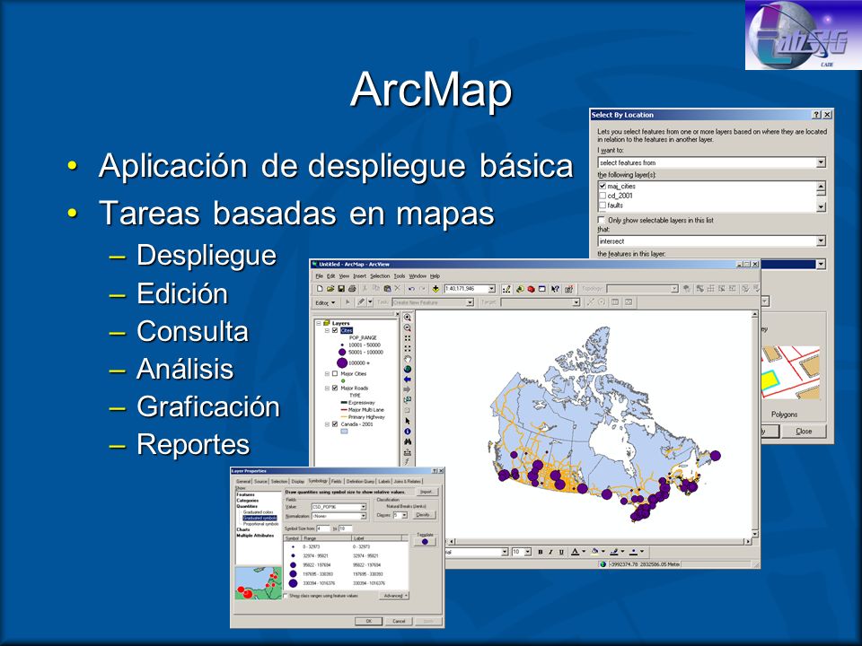Click OK in Layer Properties dialog
The image size is (862, 646).
pyautogui.click(x=368, y=621)
